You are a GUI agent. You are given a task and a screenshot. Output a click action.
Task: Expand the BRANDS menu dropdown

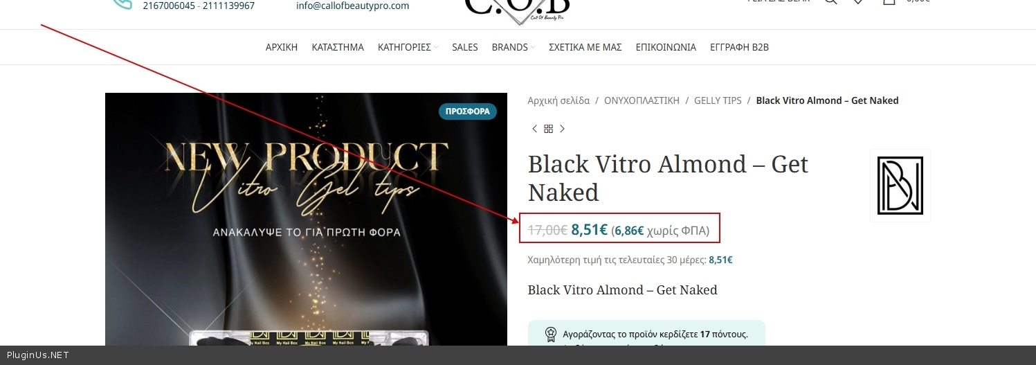coord(513,47)
